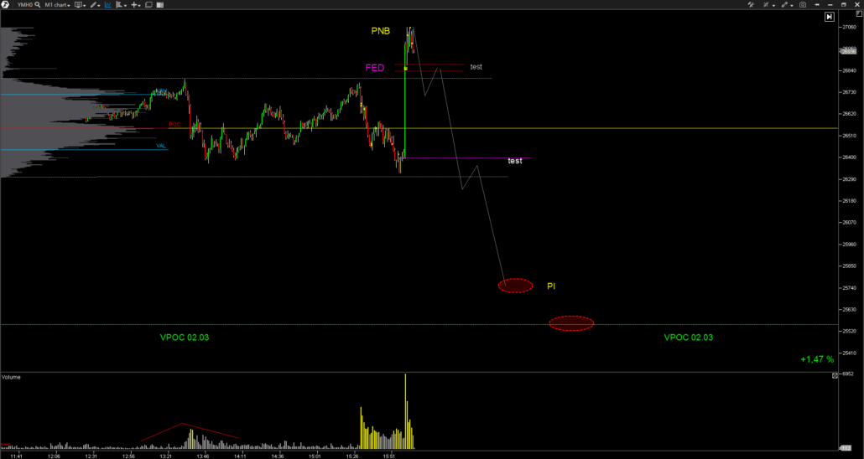Open the M1 chart timeframe dropdown
The height and width of the screenshot is (459, 864).
tap(57, 4)
